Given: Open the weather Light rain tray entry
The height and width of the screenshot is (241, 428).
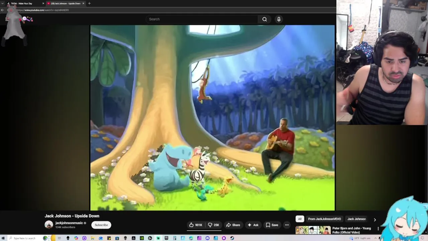Looking at the screenshot, I should point(360,238).
